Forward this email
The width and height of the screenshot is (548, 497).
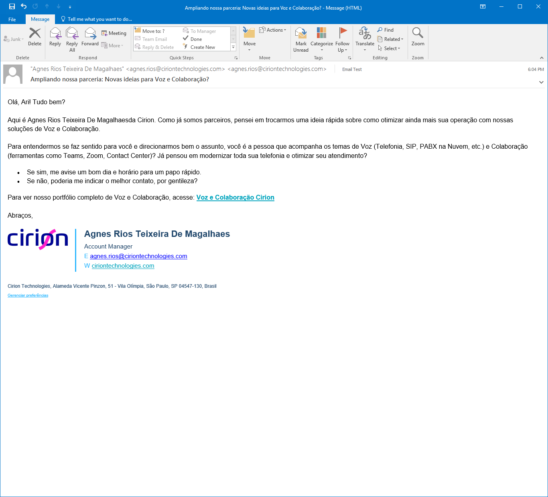click(90, 37)
